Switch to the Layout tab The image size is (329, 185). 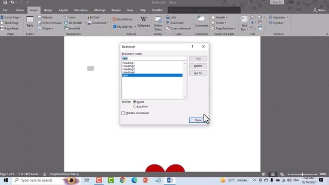(63, 10)
